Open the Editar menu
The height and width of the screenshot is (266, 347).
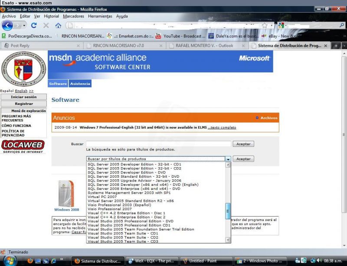25,16
